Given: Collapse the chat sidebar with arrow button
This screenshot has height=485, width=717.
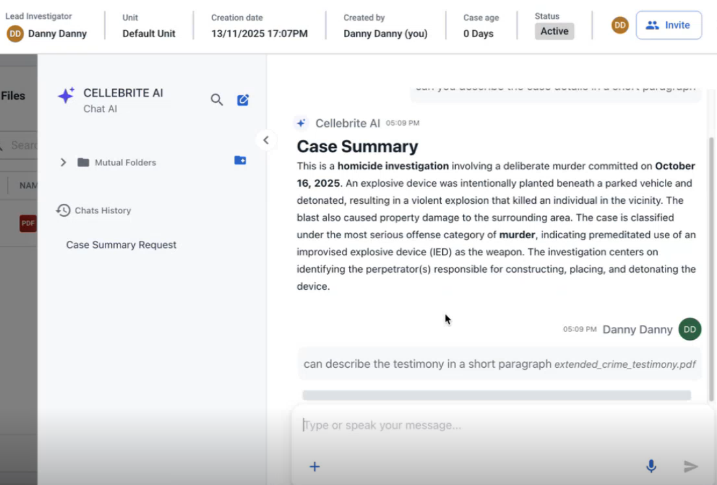Looking at the screenshot, I should click(266, 140).
